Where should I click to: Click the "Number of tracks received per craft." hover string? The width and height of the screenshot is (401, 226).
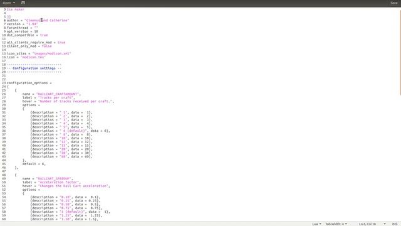(x=75, y=102)
